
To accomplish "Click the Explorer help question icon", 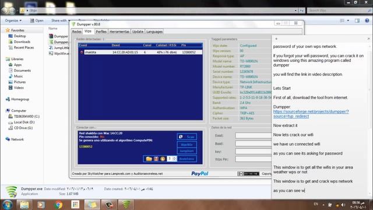I will 367,21.
